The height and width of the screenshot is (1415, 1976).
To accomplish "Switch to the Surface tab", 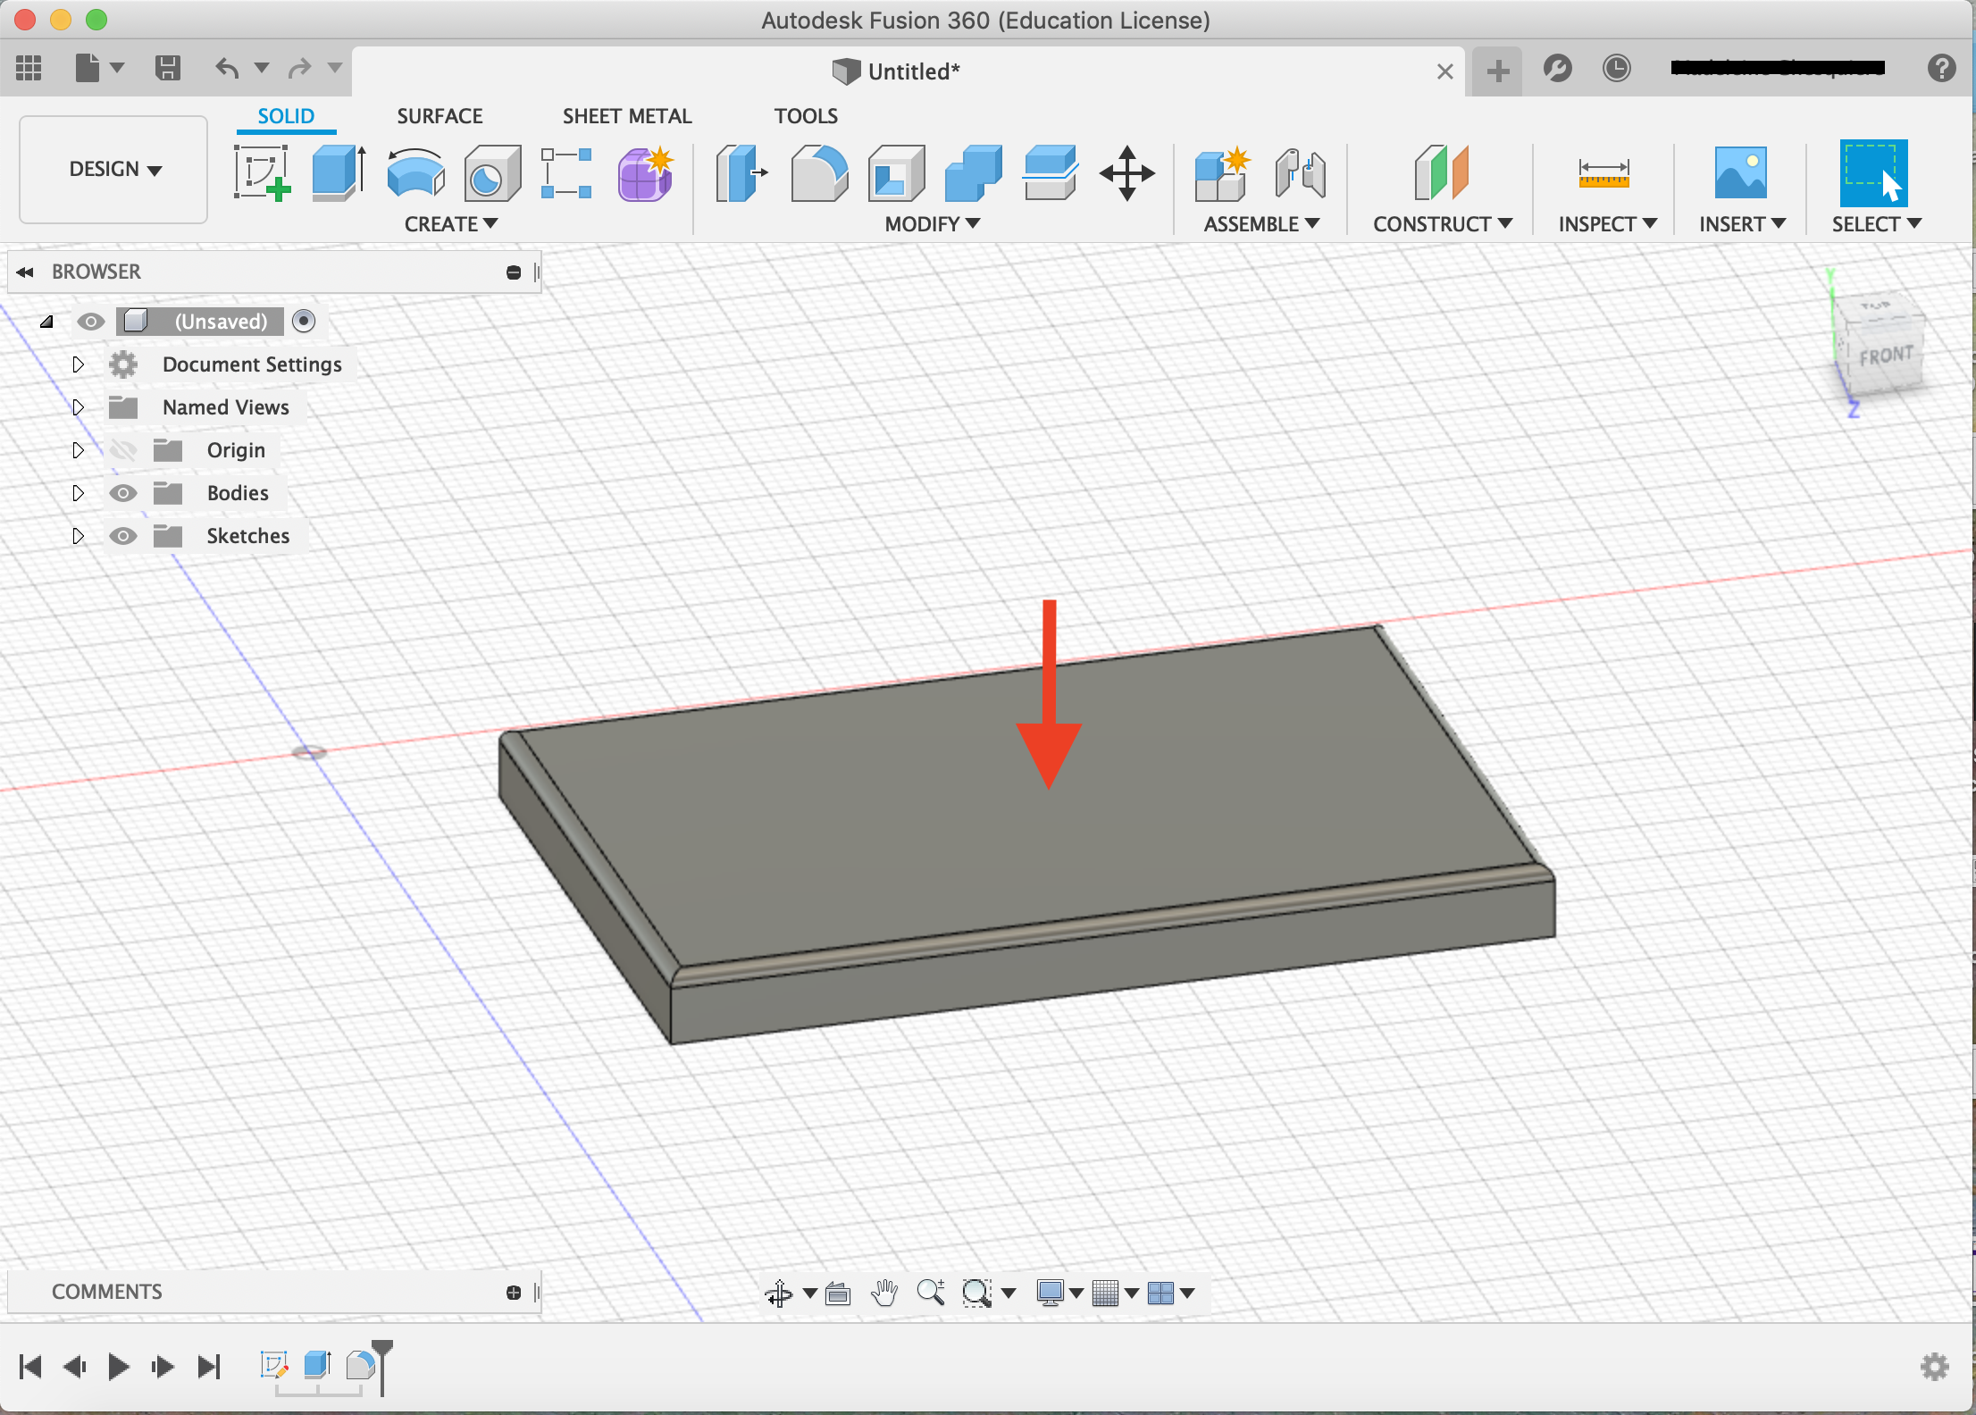I will (x=440, y=115).
